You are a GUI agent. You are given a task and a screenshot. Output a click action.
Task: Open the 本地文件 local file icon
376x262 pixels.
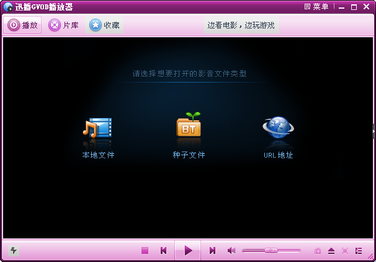coord(97,127)
